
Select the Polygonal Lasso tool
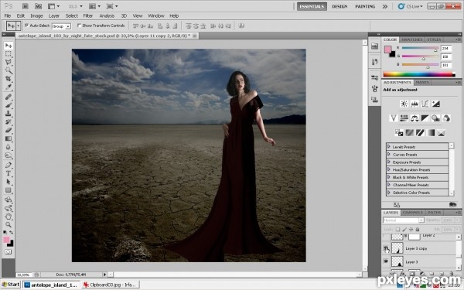(x=9, y=62)
